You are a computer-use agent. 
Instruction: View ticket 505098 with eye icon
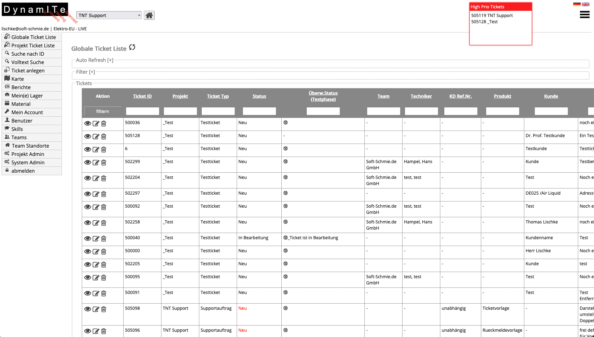(88, 309)
